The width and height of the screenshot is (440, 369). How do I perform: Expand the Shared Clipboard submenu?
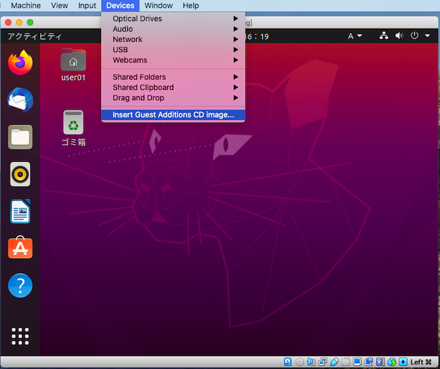point(173,87)
